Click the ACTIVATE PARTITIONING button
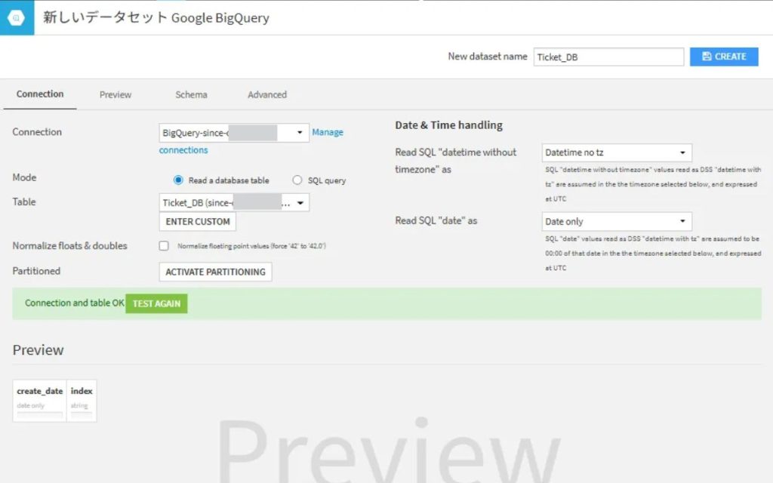This screenshot has width=773, height=483. [x=215, y=272]
